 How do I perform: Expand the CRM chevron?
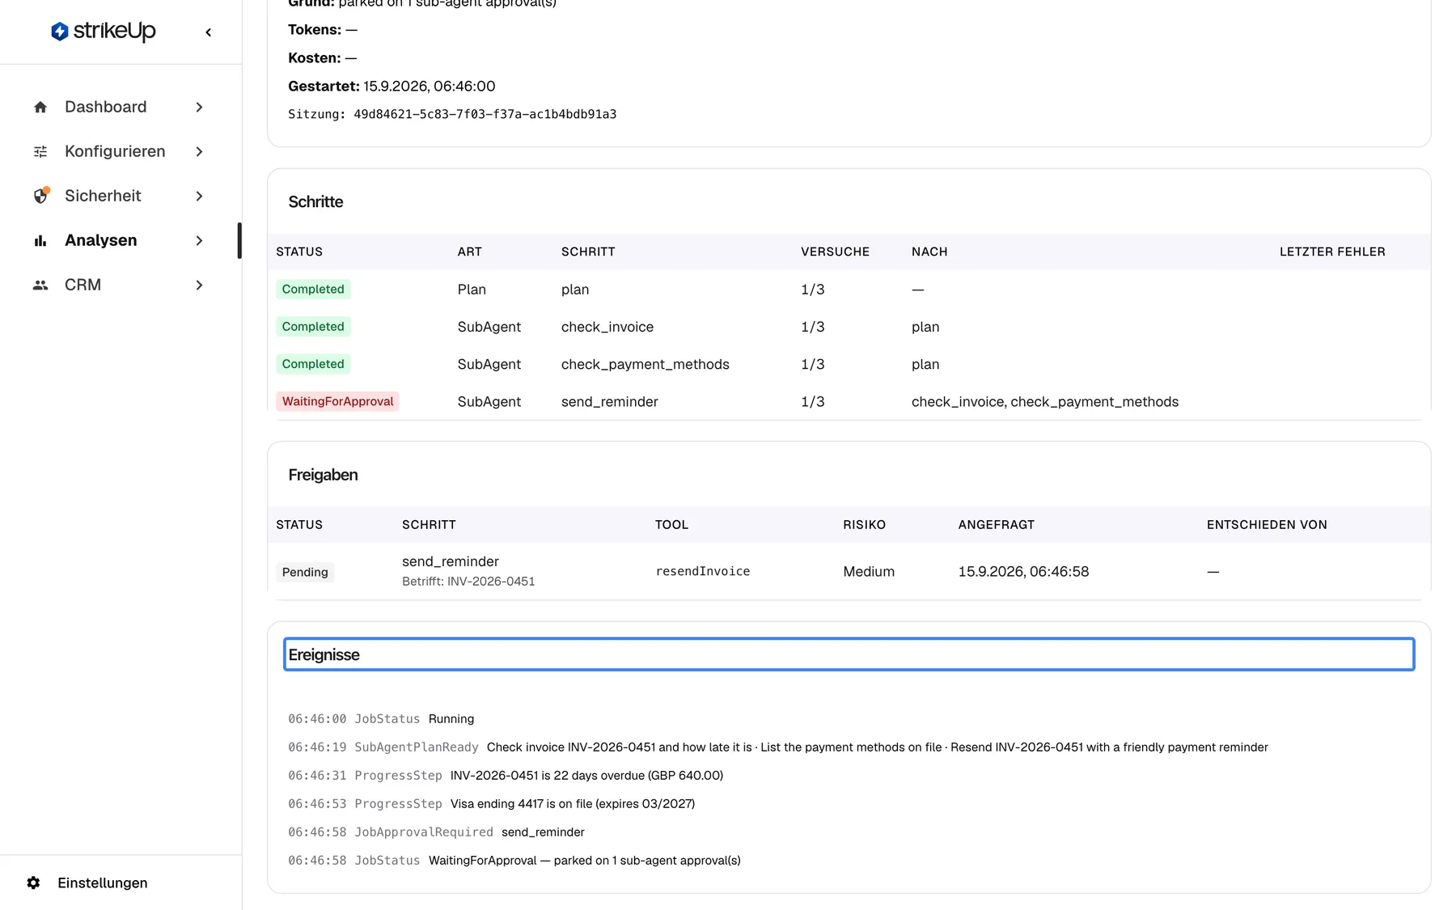[x=199, y=285]
